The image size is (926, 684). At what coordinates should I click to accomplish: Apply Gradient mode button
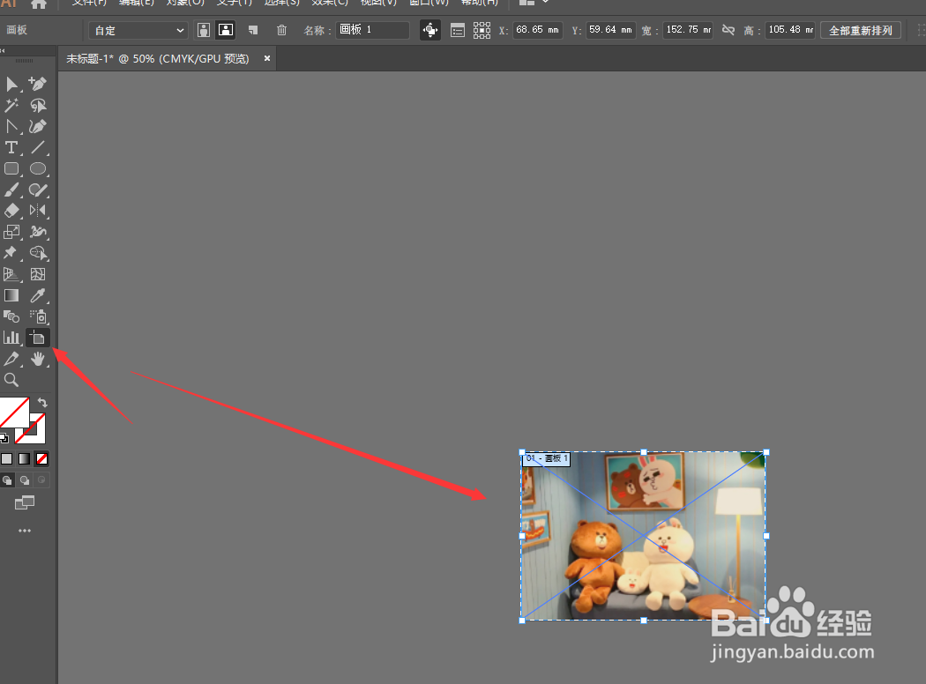tap(24, 458)
